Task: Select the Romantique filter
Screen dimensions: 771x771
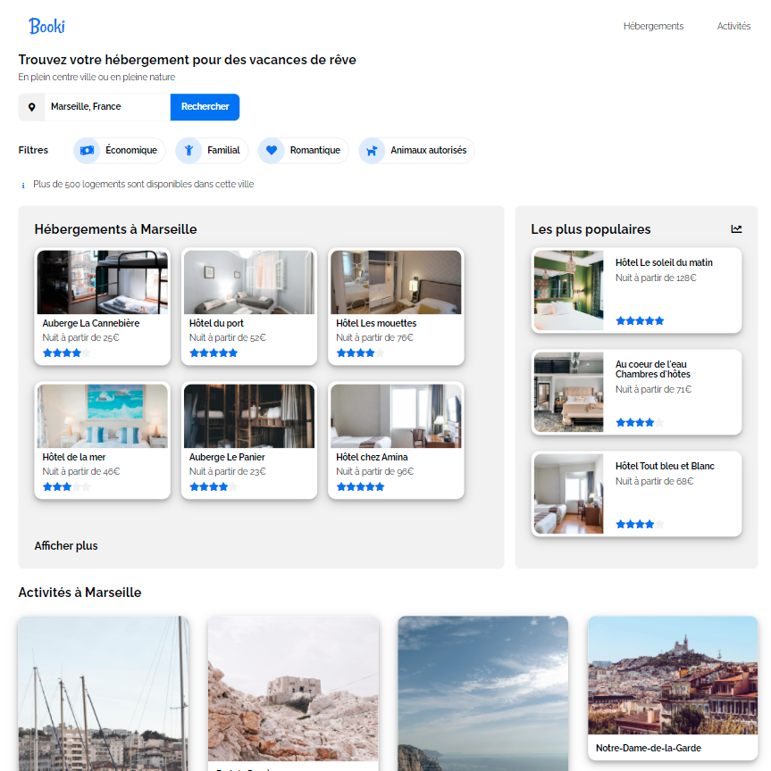Action: 303,151
